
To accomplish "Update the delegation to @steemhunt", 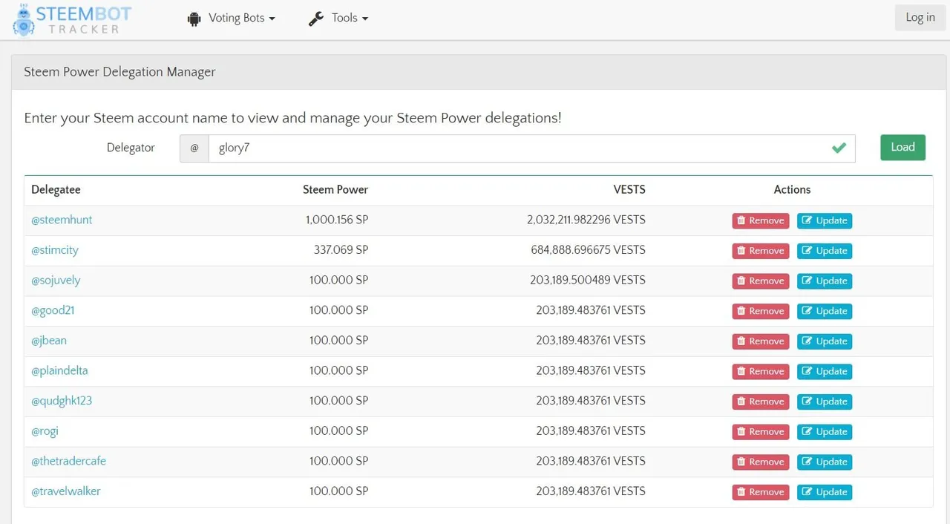I will point(825,220).
